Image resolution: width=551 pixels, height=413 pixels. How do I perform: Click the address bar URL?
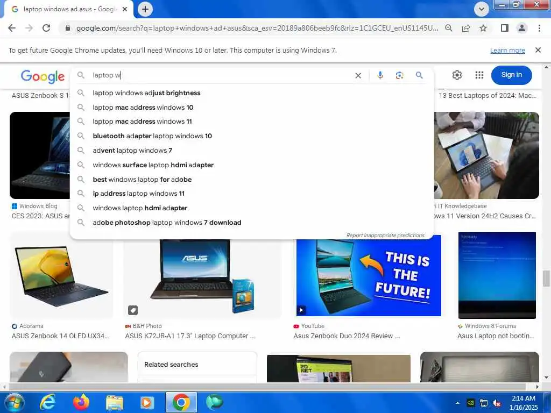pos(257,28)
